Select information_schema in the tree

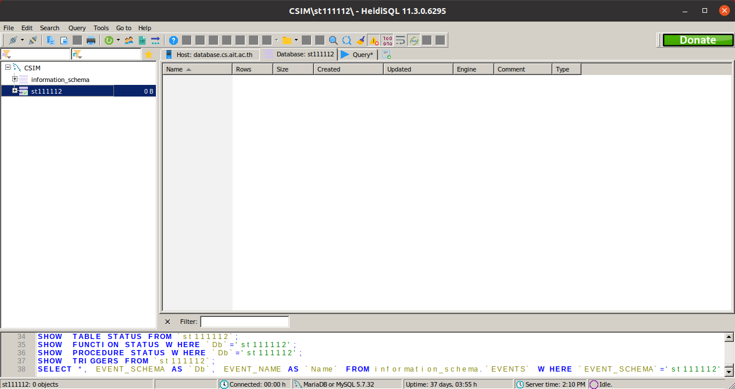point(60,80)
